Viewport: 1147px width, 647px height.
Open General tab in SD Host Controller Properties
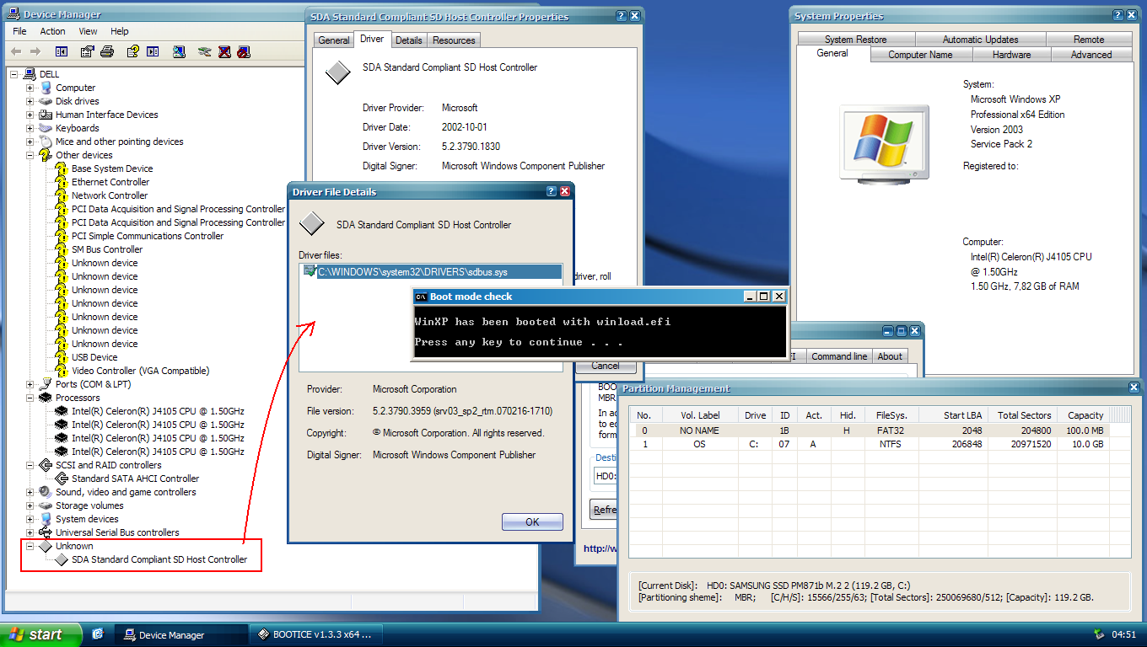[334, 40]
